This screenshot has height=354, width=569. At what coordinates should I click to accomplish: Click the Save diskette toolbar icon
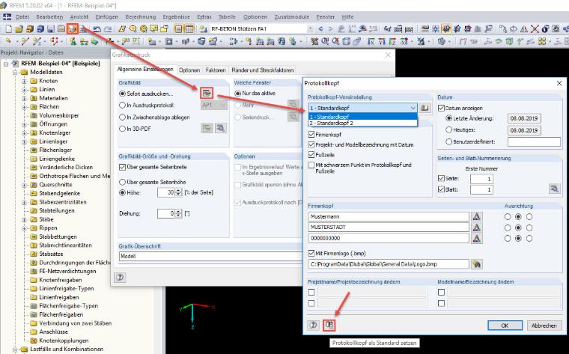pos(51,29)
